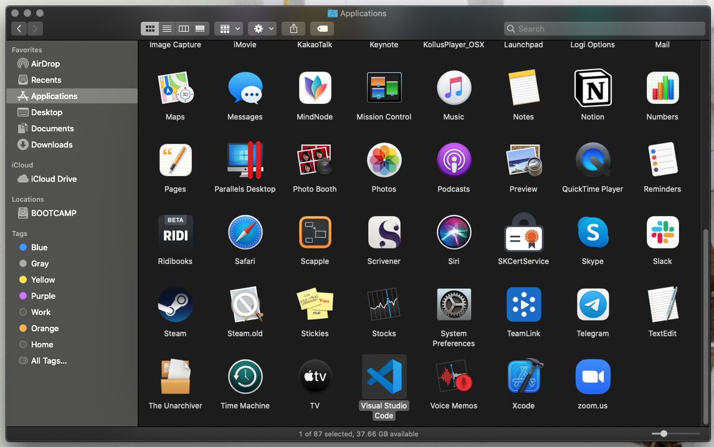Switch to icon view mode
Viewport: 714px width, 447px height.
150,29
